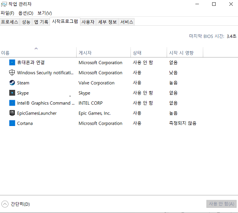The image size is (238, 213).
Task: Click the 간단히(D) label
Action: point(20,204)
